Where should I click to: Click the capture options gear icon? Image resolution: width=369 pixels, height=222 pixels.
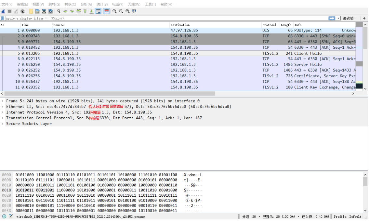tap(22, 11)
